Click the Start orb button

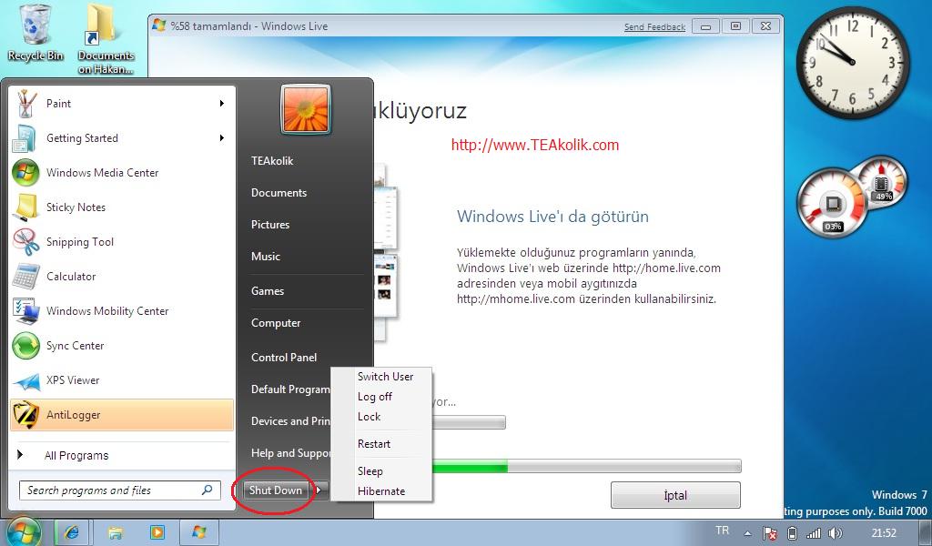[23, 531]
